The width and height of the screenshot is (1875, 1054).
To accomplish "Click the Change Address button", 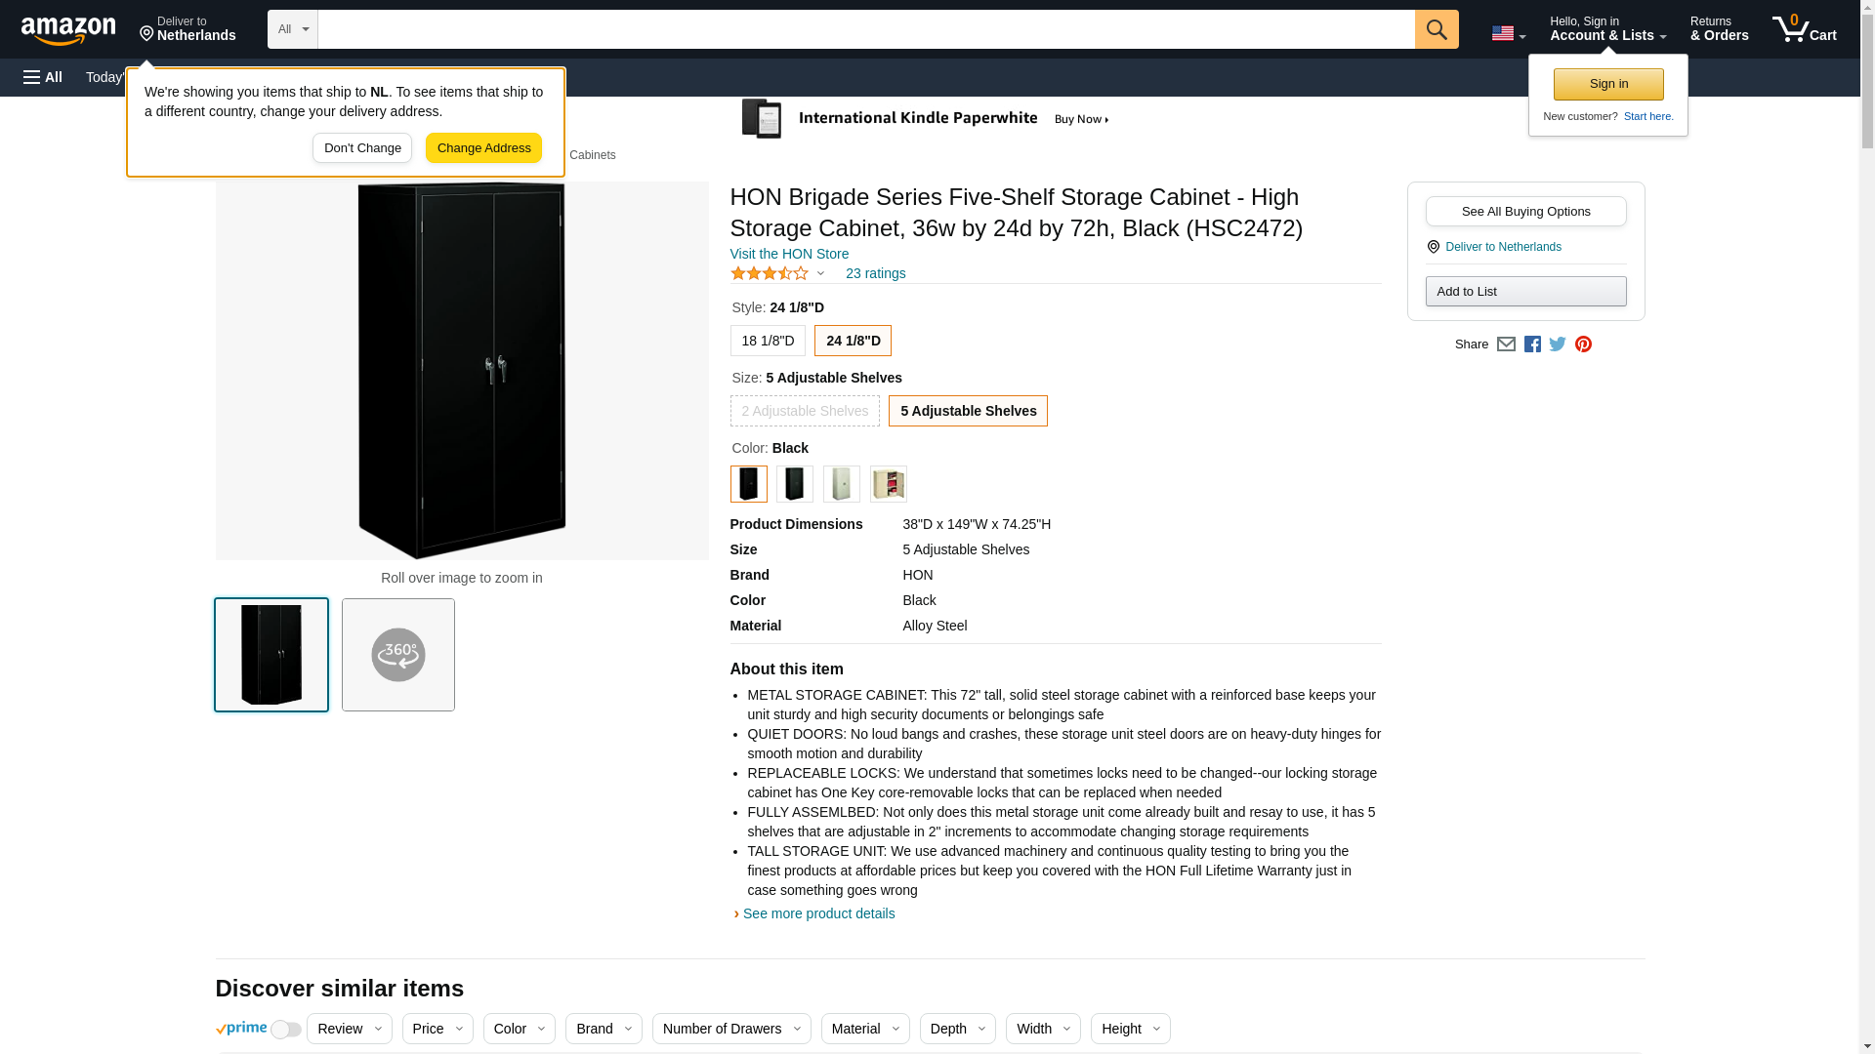I will tap(483, 148).
